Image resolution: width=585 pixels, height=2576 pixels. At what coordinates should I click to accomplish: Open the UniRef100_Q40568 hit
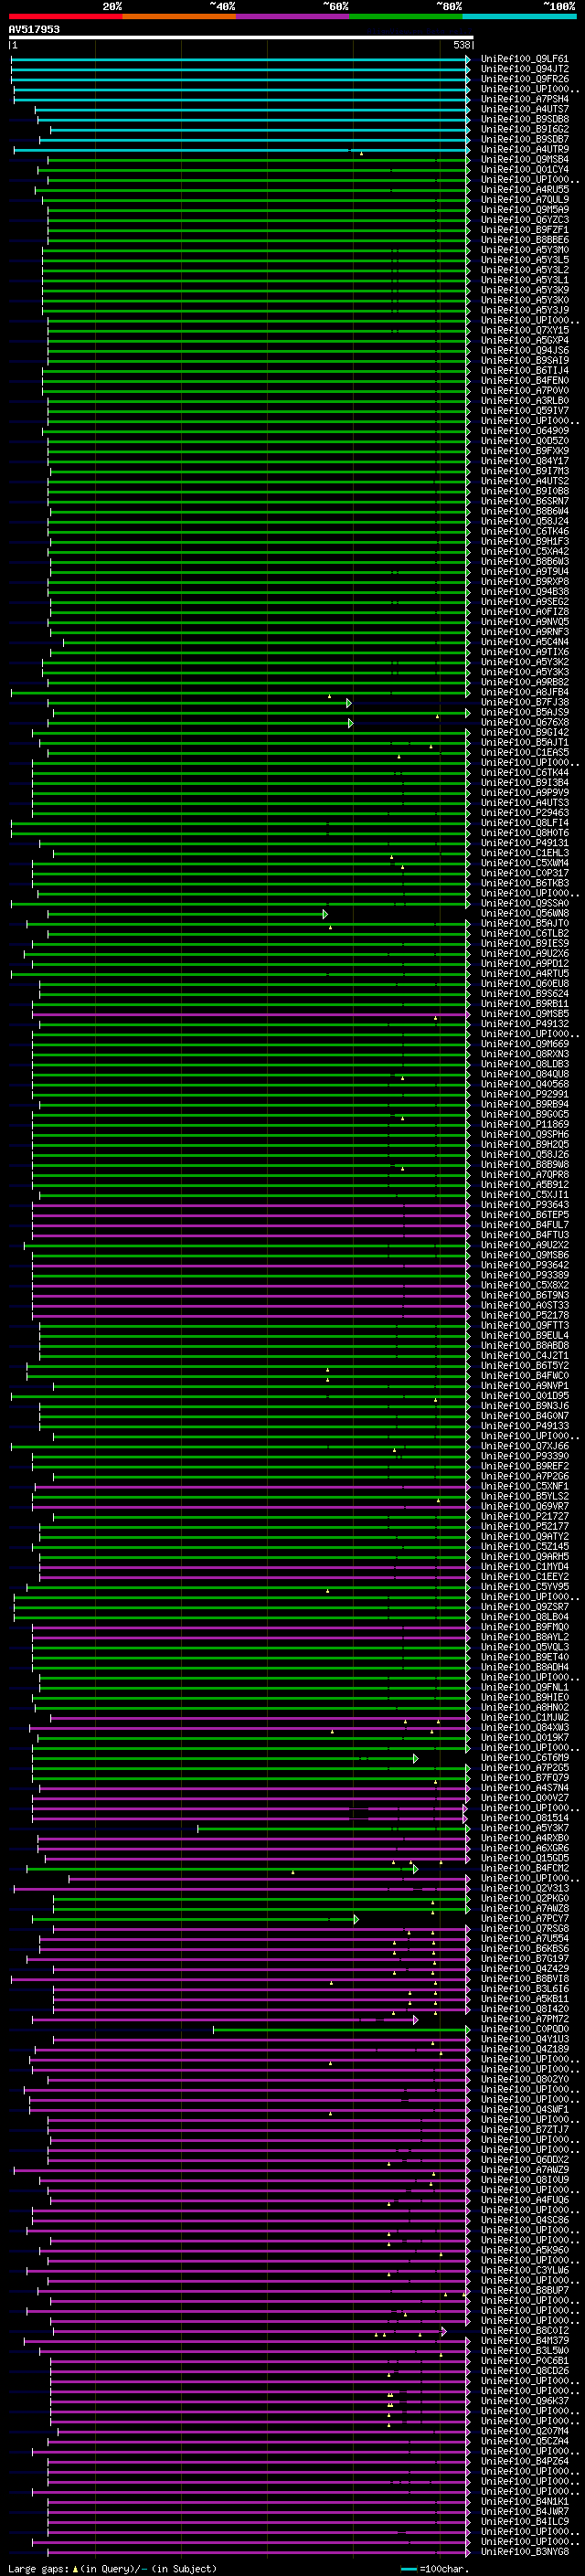click(524, 1084)
